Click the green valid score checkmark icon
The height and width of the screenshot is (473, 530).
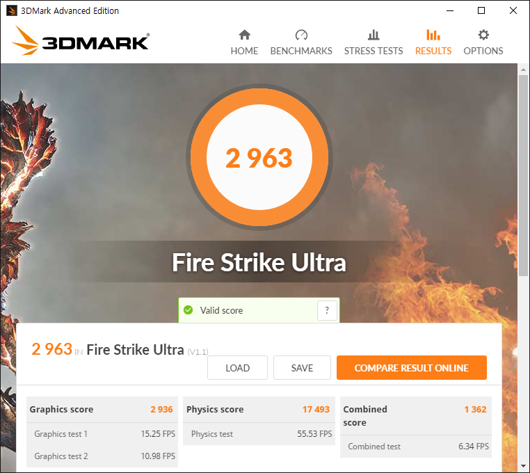[188, 310]
